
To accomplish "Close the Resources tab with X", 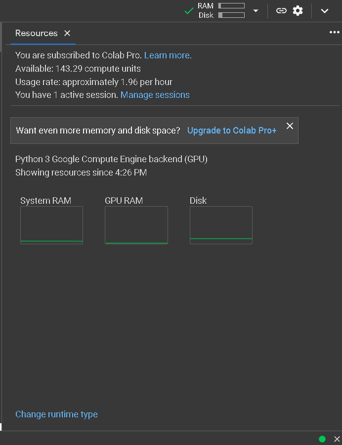I will coord(67,33).
